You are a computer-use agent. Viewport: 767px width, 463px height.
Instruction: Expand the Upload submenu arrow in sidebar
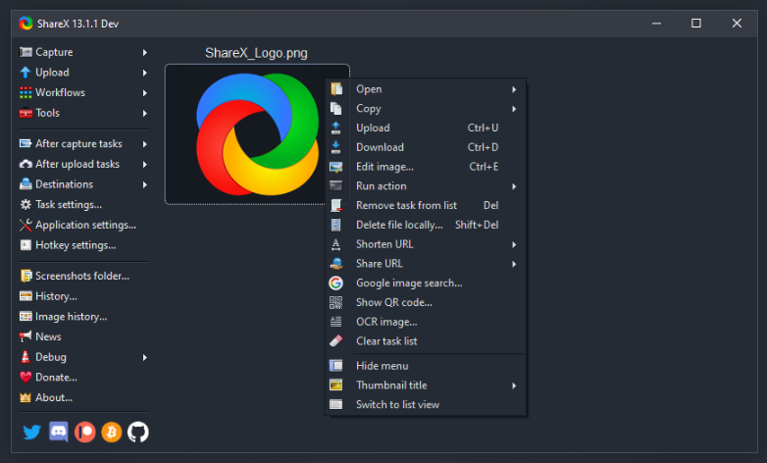click(x=145, y=73)
